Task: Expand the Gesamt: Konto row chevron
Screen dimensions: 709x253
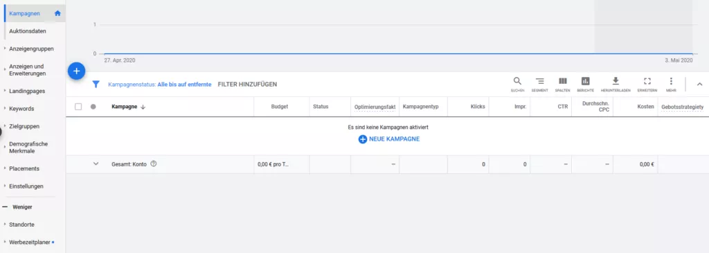Action: tap(96, 164)
